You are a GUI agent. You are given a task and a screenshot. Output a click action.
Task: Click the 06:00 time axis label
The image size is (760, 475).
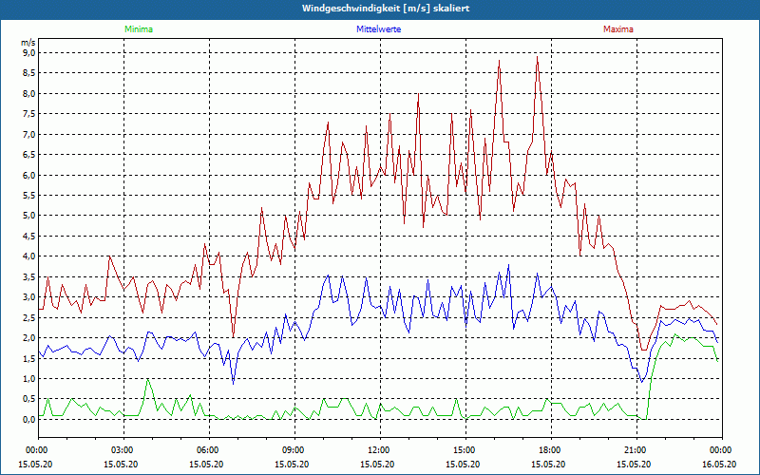[x=209, y=450]
